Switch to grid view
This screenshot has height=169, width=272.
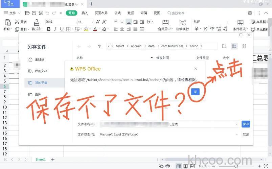244,46
